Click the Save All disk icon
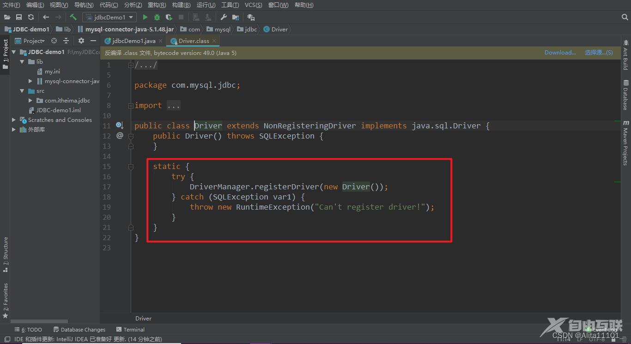The width and height of the screenshot is (631, 344). (x=19, y=17)
